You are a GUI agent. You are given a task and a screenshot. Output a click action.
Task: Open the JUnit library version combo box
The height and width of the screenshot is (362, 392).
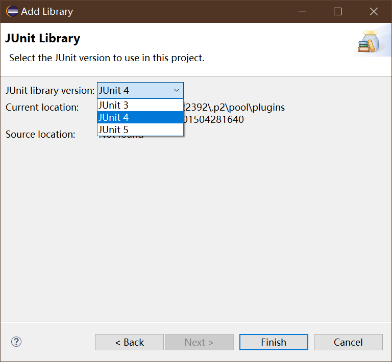point(140,90)
